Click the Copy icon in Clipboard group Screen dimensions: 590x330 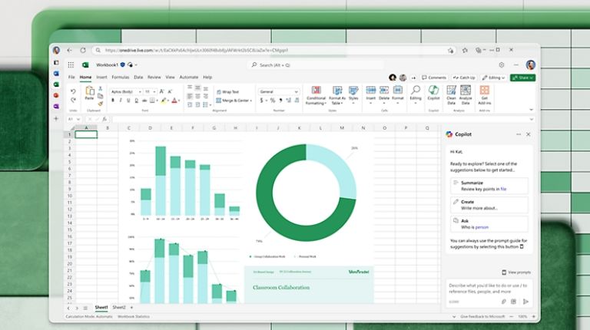click(x=101, y=96)
